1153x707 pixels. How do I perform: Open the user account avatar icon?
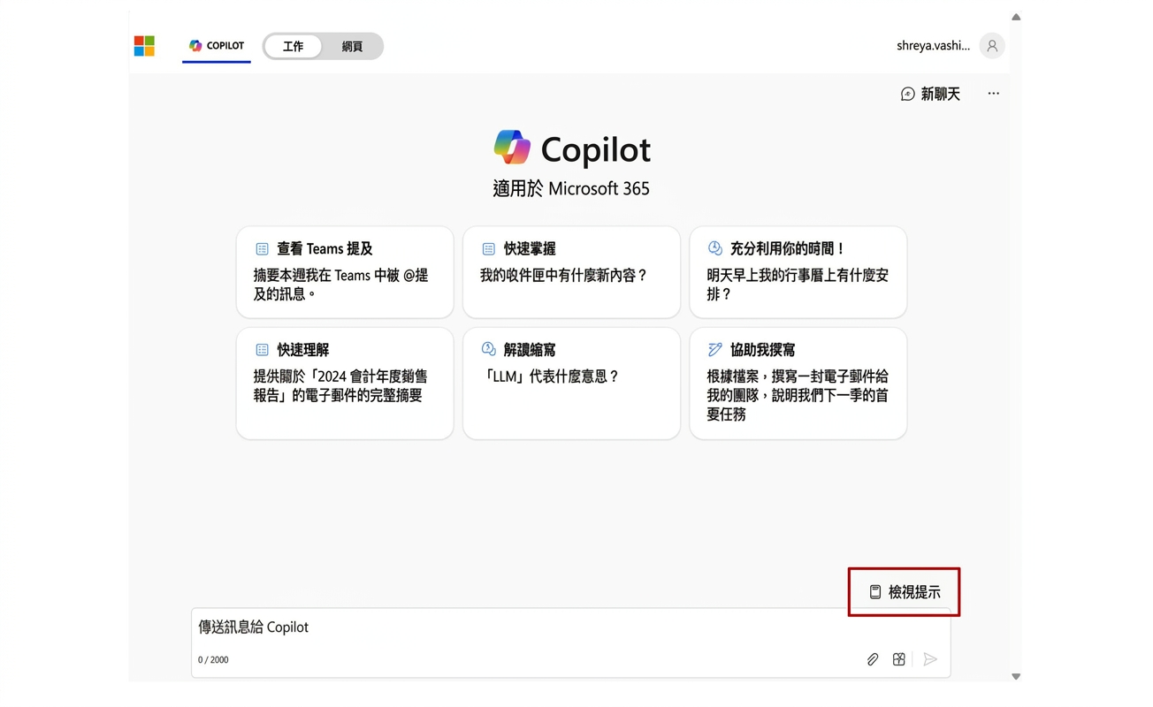[x=992, y=46]
